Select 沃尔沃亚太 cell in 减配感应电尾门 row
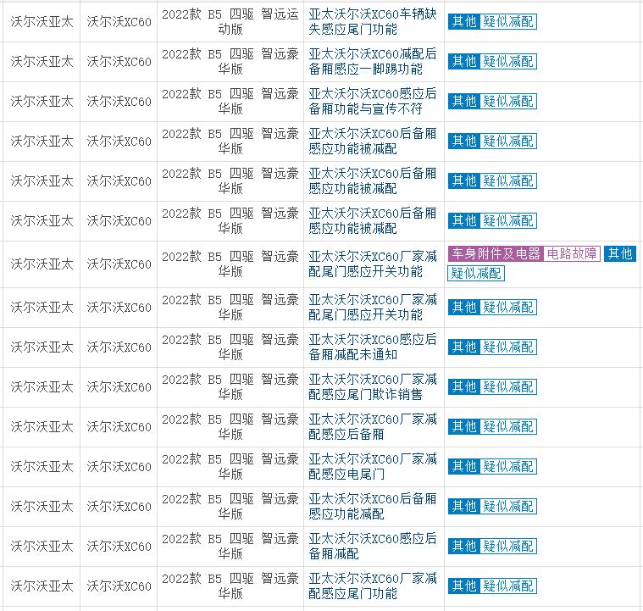This screenshot has height=611, width=643. [42, 467]
